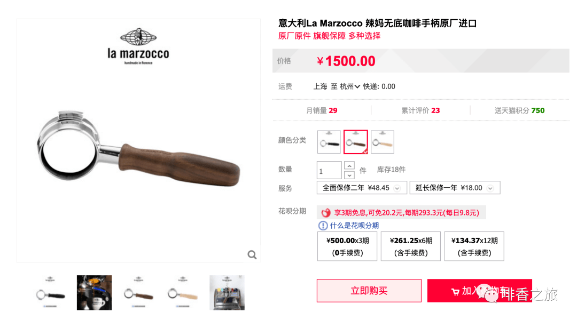
Task: Choose the ¥261.25x6期 installment plan
Action: point(411,246)
